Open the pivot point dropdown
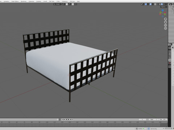Image resolution: width=174 pixels, height=130 pixels. (x=63, y=4)
